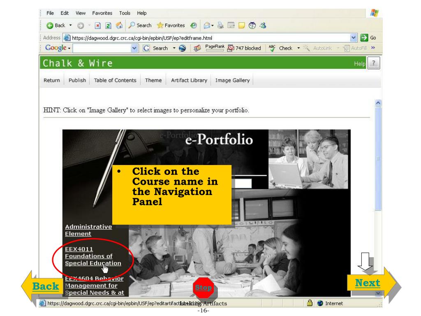Click the 747 blocked popup blocker
This screenshot has width=421, height=316.
pyautogui.click(x=244, y=48)
